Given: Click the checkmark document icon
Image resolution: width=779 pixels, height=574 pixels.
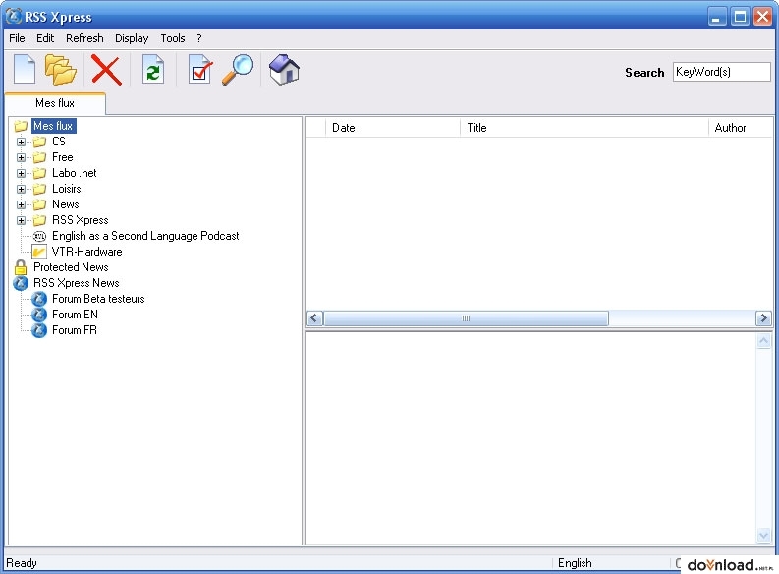Looking at the screenshot, I should (x=200, y=69).
